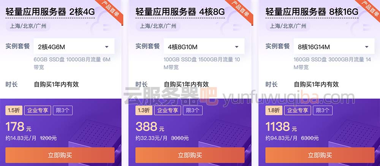Click the 企业专享 tag on the 1138元 card
The width and height of the screenshot is (380, 166).
point(298,111)
